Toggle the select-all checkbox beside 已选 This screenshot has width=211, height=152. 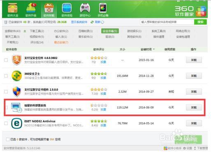click(x=8, y=139)
